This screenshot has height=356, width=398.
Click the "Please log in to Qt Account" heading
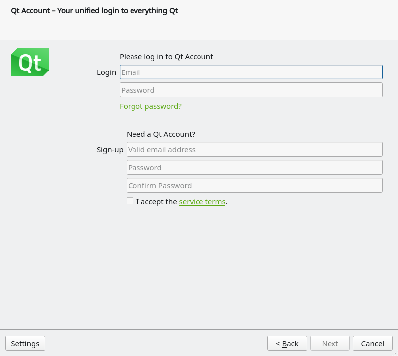(167, 56)
